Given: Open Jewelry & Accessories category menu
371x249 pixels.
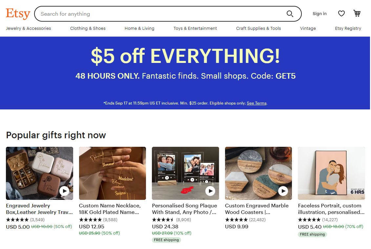Looking at the screenshot, I should [x=29, y=29].
